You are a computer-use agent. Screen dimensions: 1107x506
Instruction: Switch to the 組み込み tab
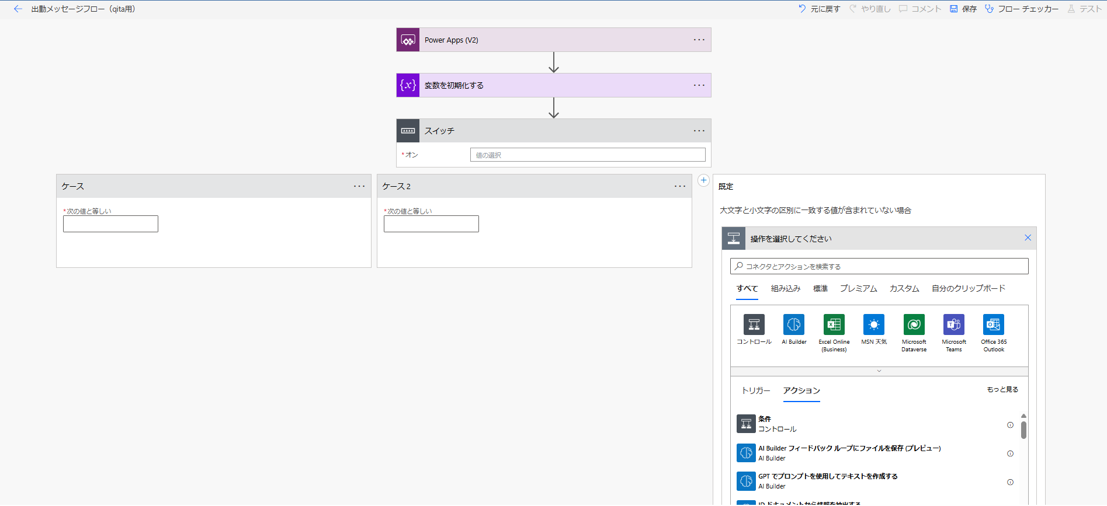pos(786,288)
